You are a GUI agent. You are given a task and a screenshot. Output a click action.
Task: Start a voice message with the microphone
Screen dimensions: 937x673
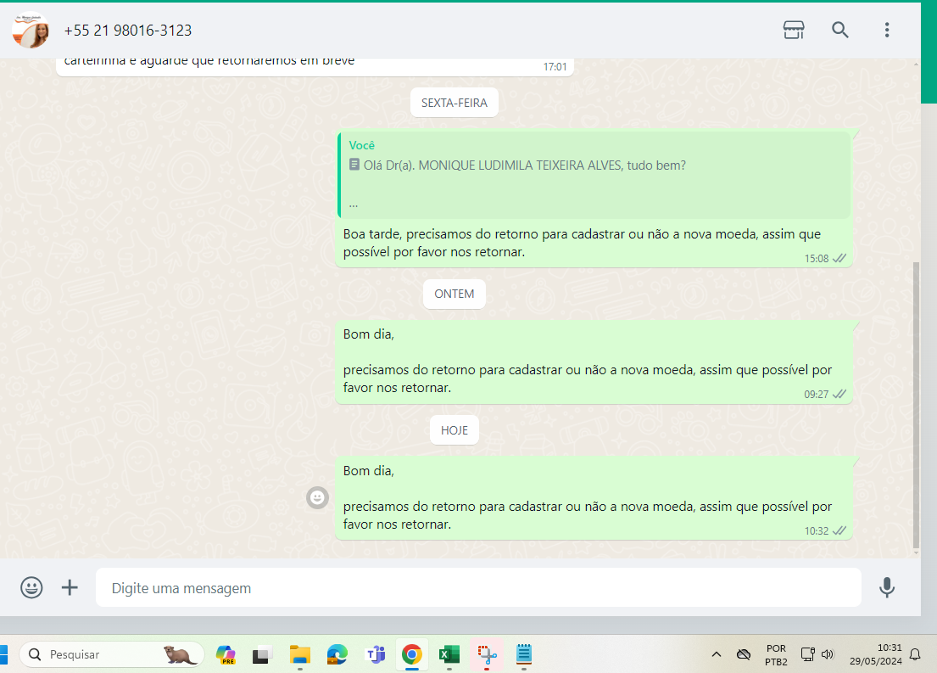coord(887,587)
